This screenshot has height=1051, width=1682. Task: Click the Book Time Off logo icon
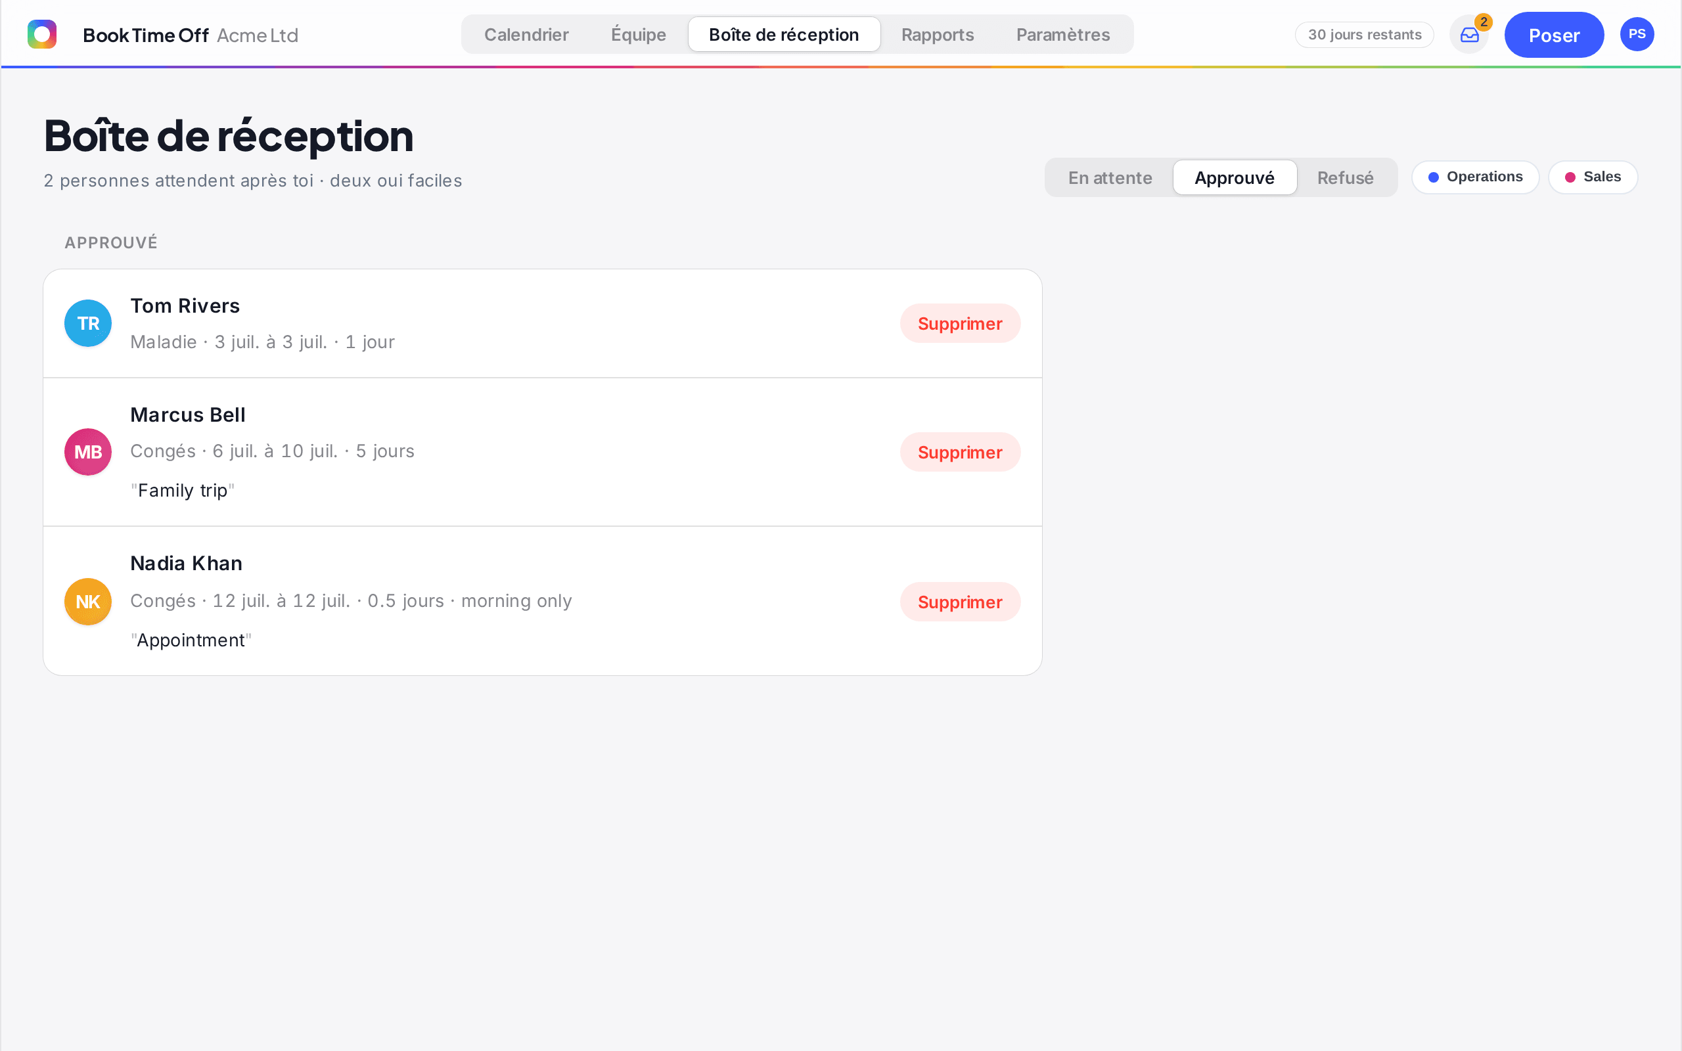pyautogui.click(x=41, y=34)
